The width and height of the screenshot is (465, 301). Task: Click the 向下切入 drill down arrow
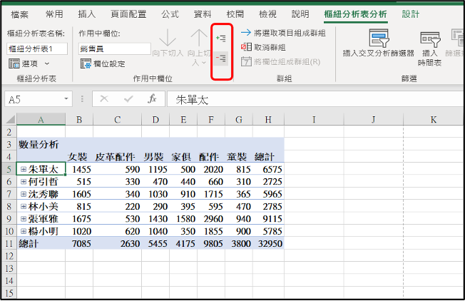tap(168, 44)
